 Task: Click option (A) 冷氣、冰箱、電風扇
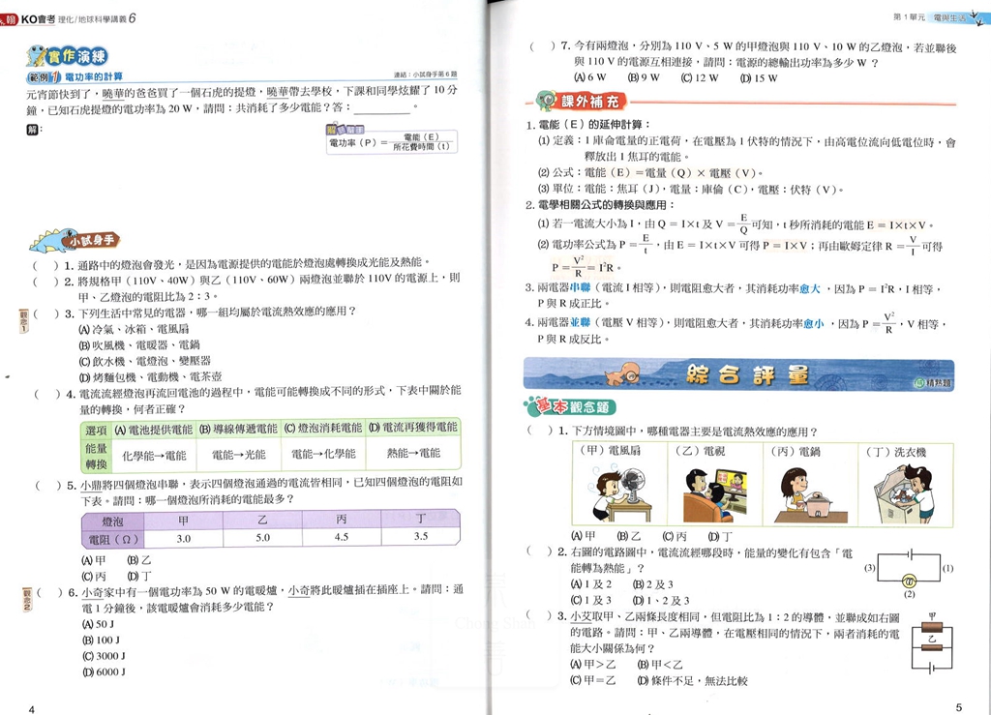coord(134,329)
